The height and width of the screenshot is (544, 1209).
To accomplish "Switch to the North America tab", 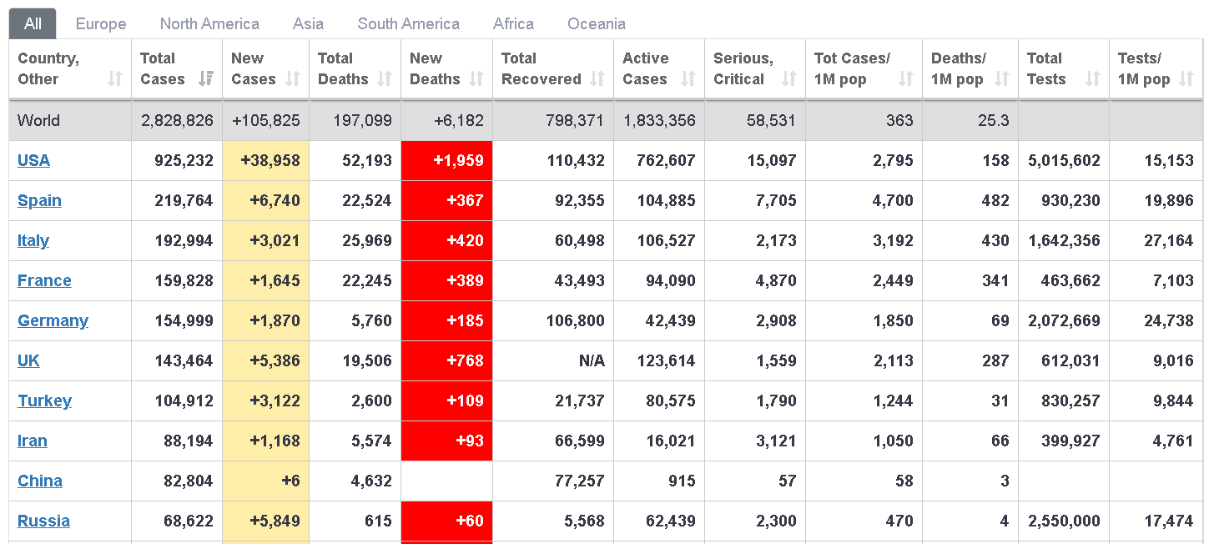I will [209, 23].
